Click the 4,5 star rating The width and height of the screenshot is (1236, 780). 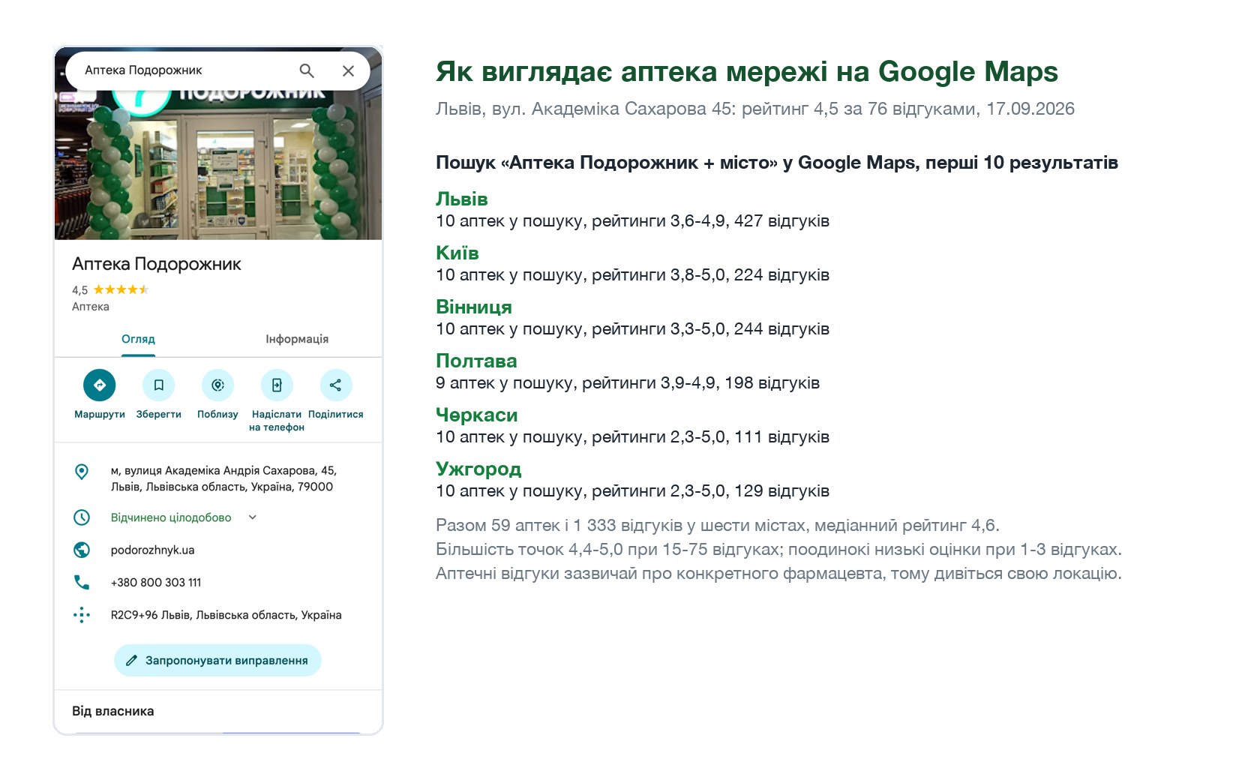click(111, 289)
